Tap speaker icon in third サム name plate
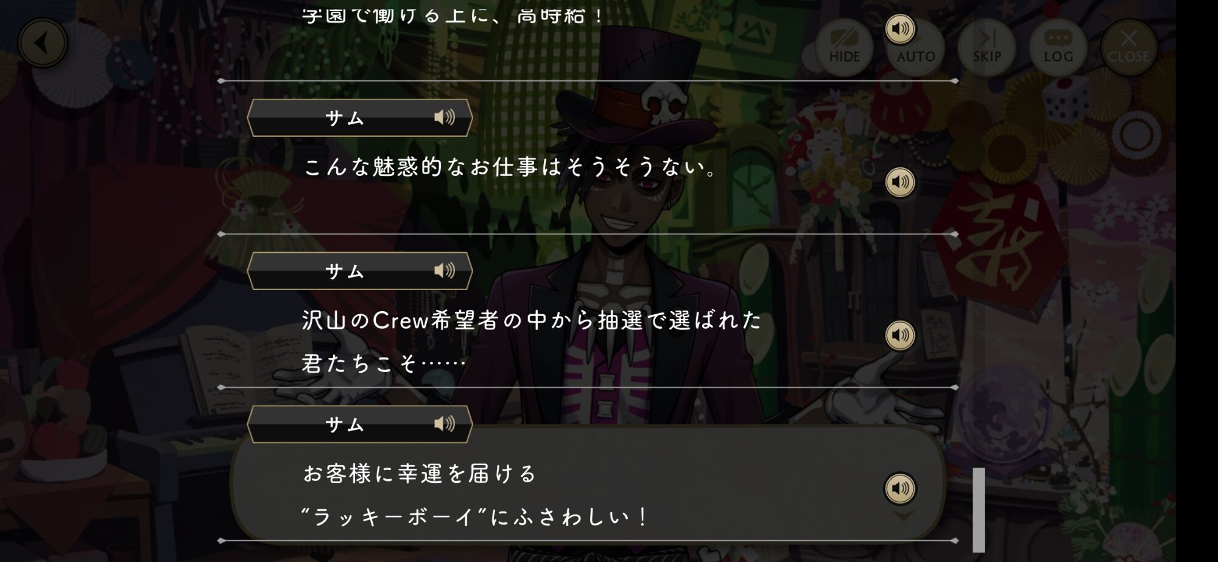Viewport: 1218px width, 562px height. click(445, 424)
